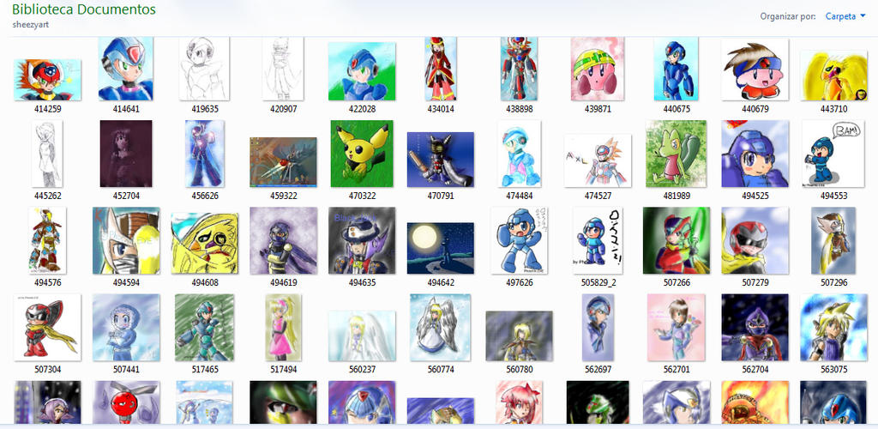Select winged angel thumbnail 560774

pyautogui.click(x=441, y=328)
